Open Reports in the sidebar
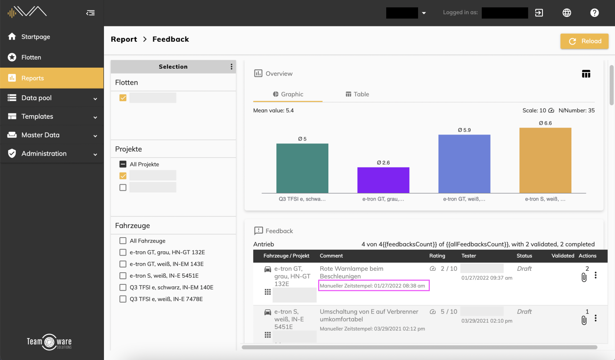This screenshot has width=615, height=360. (x=52, y=78)
